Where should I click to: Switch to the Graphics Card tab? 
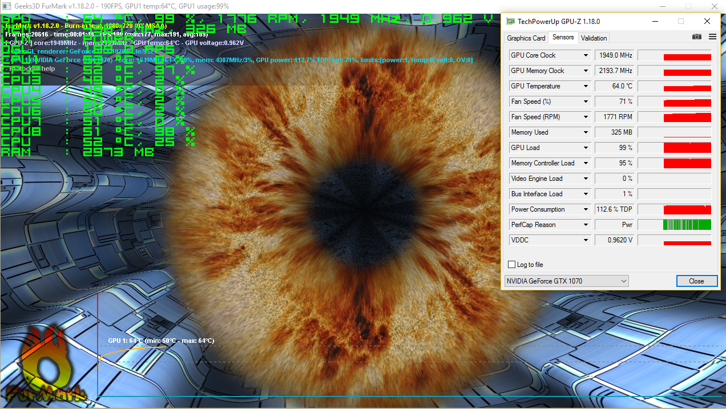[x=526, y=38]
